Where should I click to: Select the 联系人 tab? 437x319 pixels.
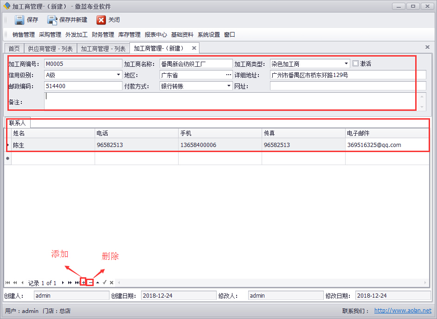tap(18, 123)
